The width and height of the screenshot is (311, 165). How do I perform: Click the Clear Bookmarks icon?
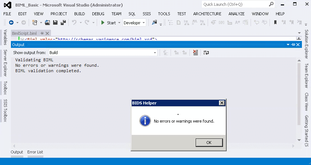[x=299, y=22]
